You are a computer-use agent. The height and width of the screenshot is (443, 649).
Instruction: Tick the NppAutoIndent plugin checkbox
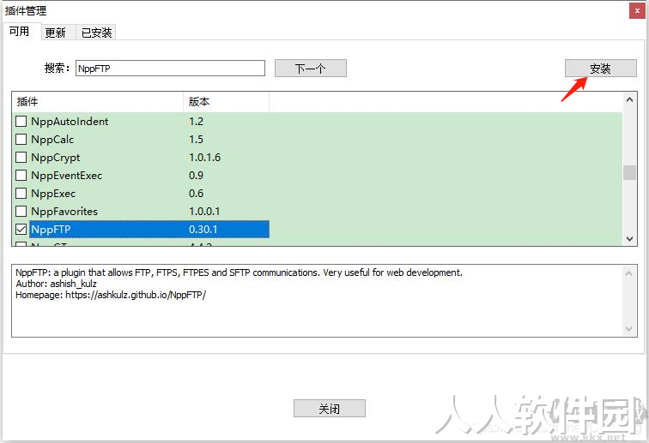point(21,122)
